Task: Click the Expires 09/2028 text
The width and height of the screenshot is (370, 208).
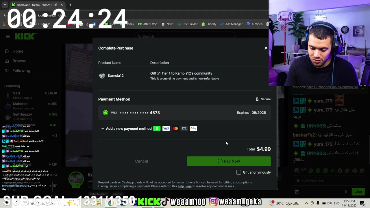Action: tap(251, 113)
